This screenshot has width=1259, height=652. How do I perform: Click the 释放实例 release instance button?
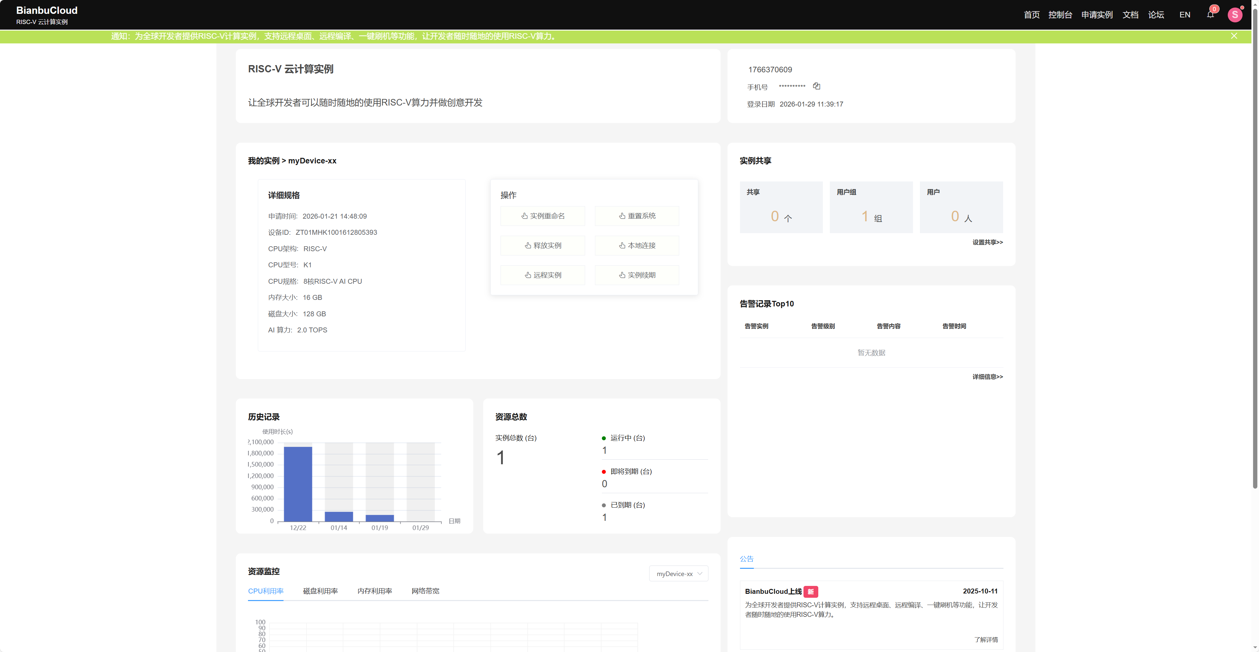pos(542,246)
